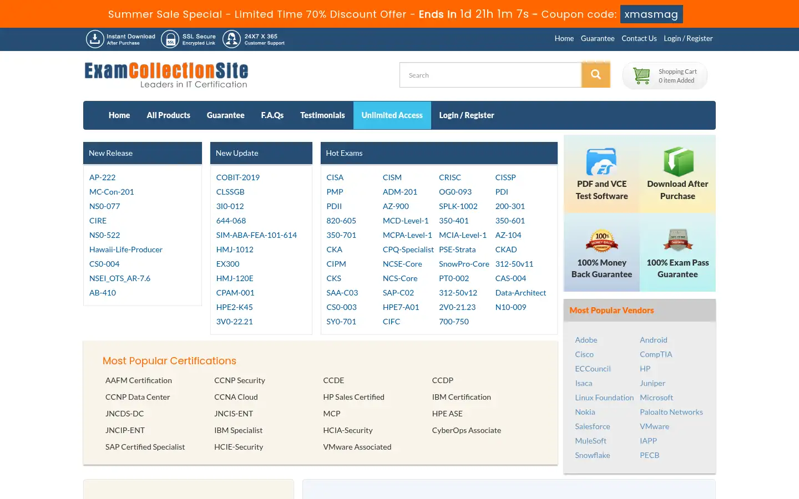Open SIM-ABA-FEA-101-614 exam link
The width and height of the screenshot is (799, 499).
click(256, 235)
